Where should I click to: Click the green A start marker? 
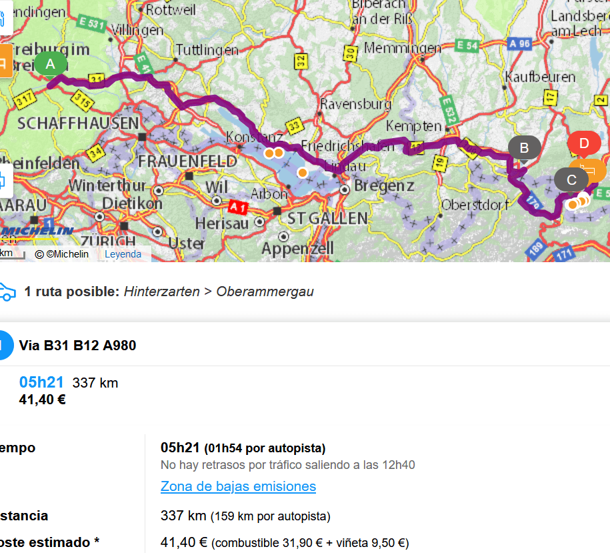(x=51, y=64)
